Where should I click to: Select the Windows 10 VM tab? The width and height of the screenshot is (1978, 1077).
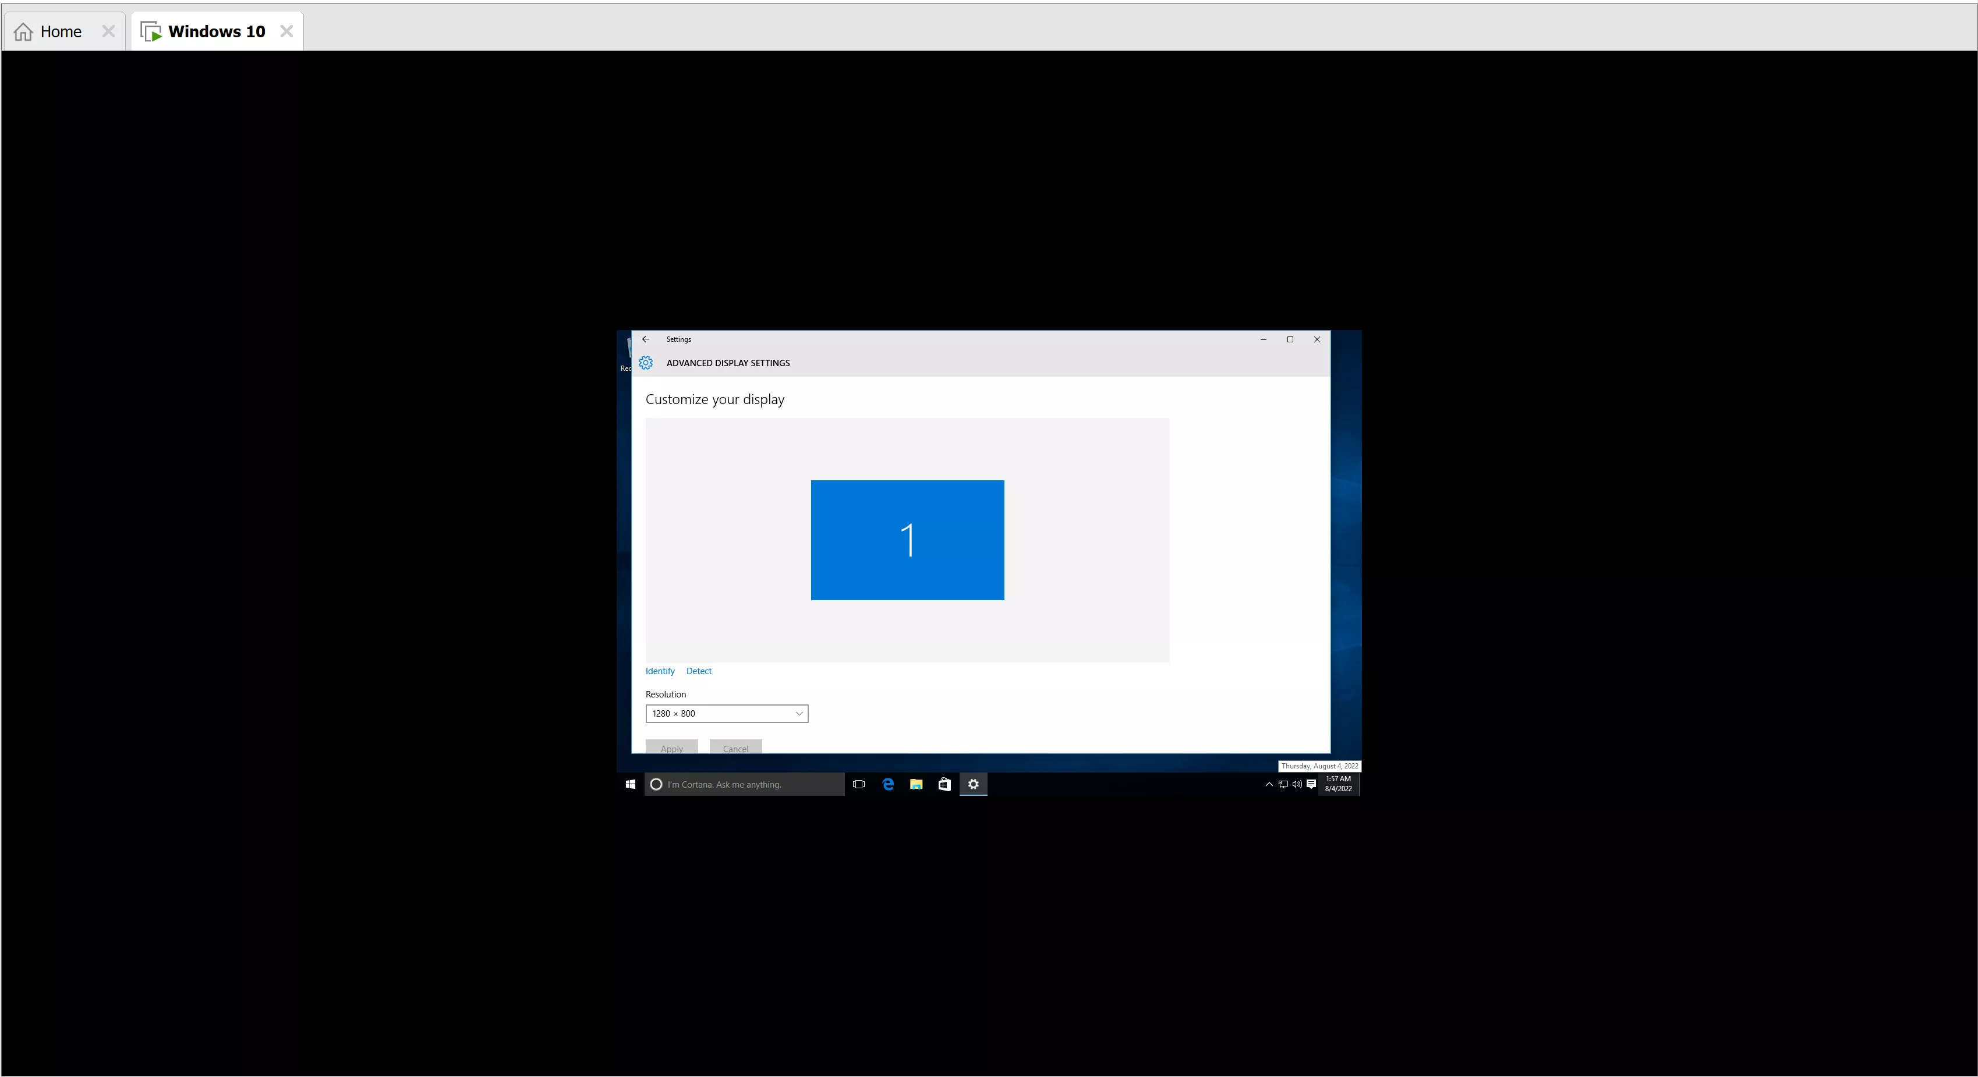click(x=216, y=31)
